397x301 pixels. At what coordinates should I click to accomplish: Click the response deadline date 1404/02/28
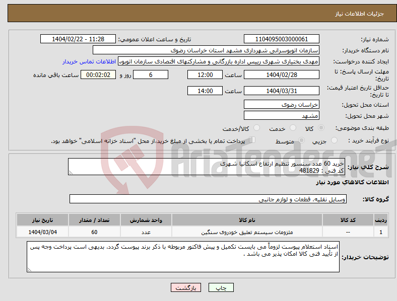pos(281,74)
